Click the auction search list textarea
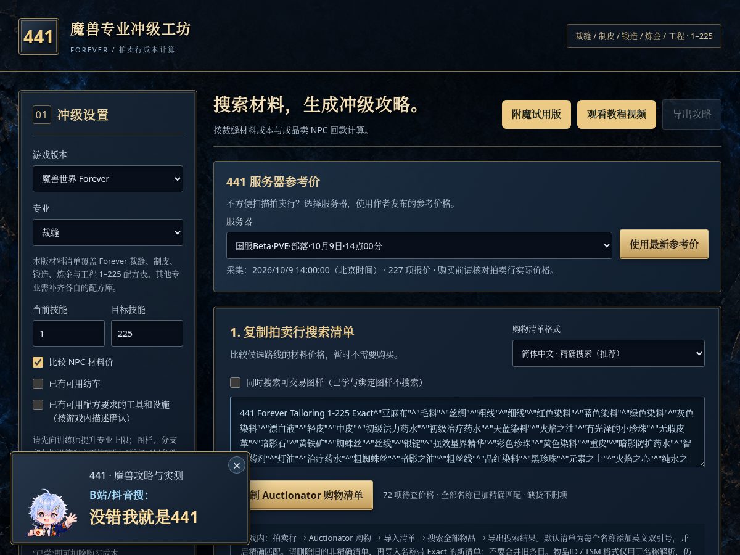This screenshot has width=740, height=555. click(x=467, y=432)
